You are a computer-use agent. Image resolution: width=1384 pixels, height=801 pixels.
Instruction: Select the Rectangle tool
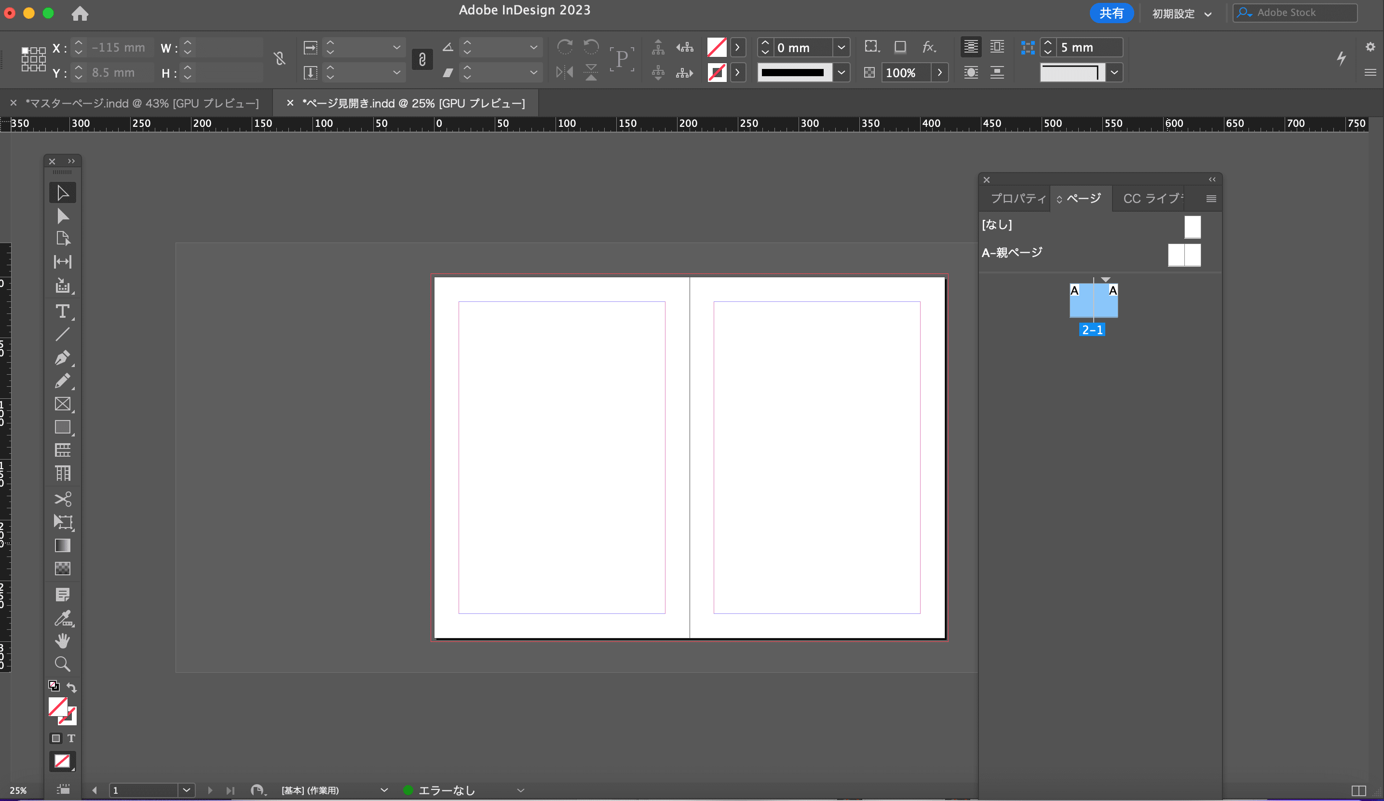(63, 427)
